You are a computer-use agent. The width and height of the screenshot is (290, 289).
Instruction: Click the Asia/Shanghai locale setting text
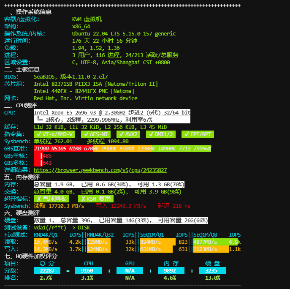(x=121, y=63)
